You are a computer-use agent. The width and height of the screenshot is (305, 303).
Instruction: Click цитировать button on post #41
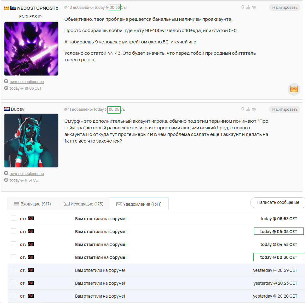(285, 109)
